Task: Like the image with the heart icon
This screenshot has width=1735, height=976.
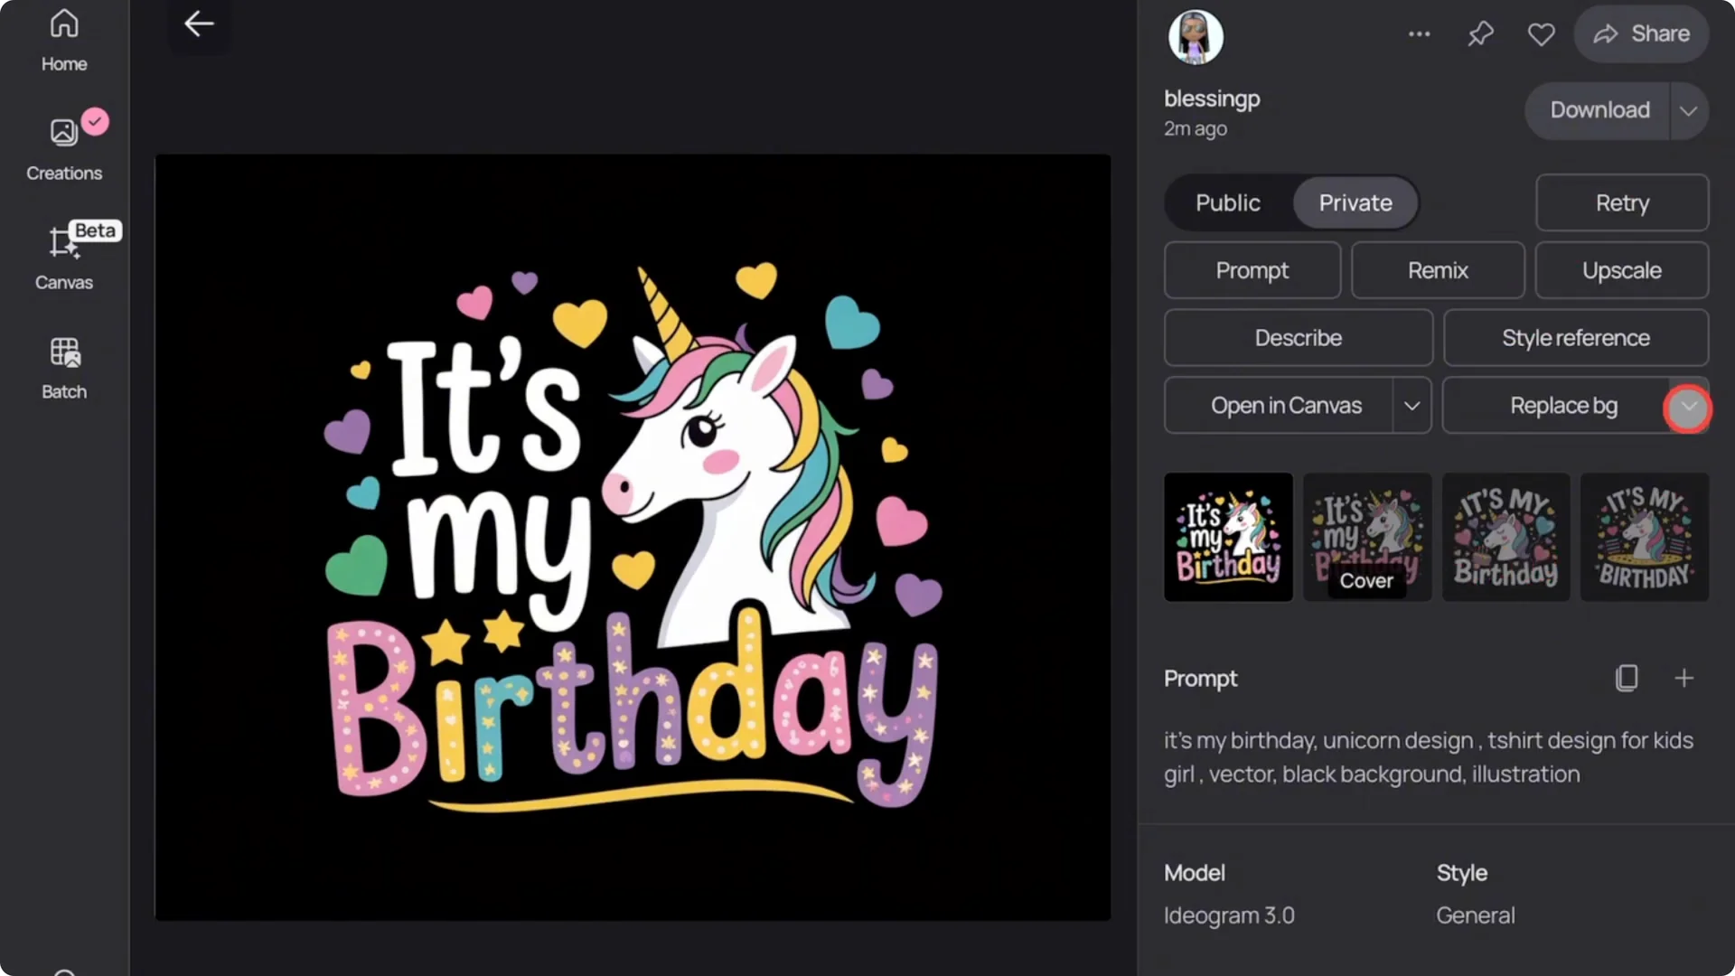Action: [1541, 34]
